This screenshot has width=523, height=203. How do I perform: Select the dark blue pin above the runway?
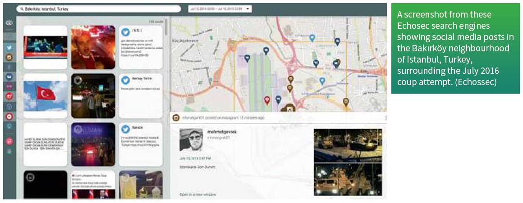click(266, 50)
